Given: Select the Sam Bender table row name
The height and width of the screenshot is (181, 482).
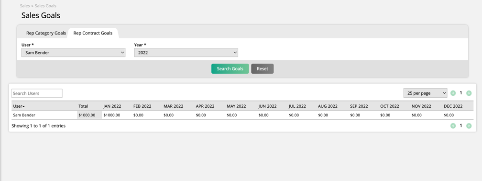Looking at the screenshot, I should pyautogui.click(x=24, y=115).
